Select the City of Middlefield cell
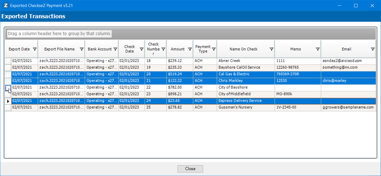This screenshot has width=381, height=176. [x=246, y=94]
